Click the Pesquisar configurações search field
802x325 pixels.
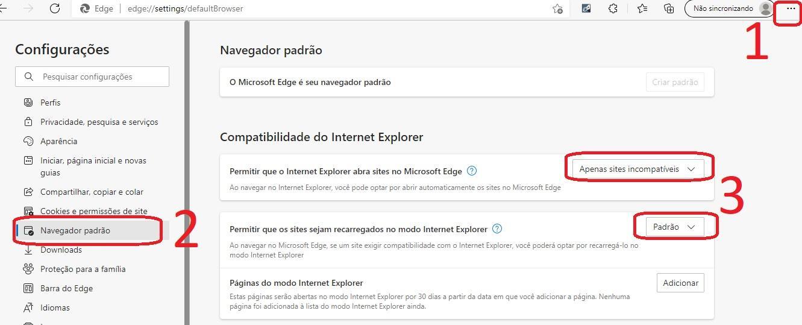point(92,77)
